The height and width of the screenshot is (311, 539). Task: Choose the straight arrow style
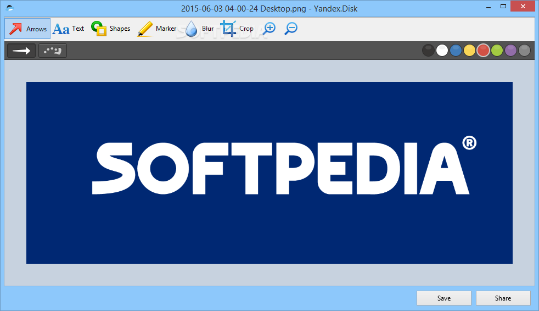21,51
